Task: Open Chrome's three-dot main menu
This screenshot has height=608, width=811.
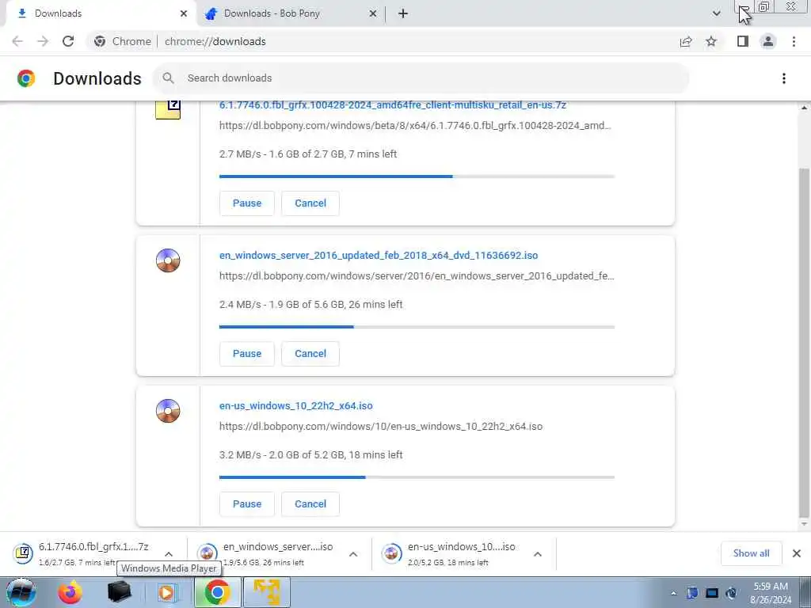Action: point(794,41)
